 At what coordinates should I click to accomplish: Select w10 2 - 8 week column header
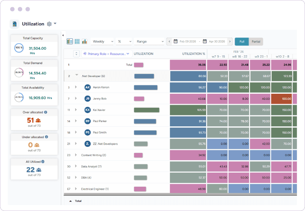click(x=283, y=57)
